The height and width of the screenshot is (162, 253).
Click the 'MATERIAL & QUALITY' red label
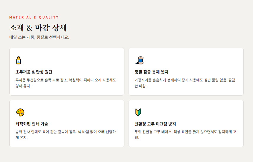click(34, 17)
